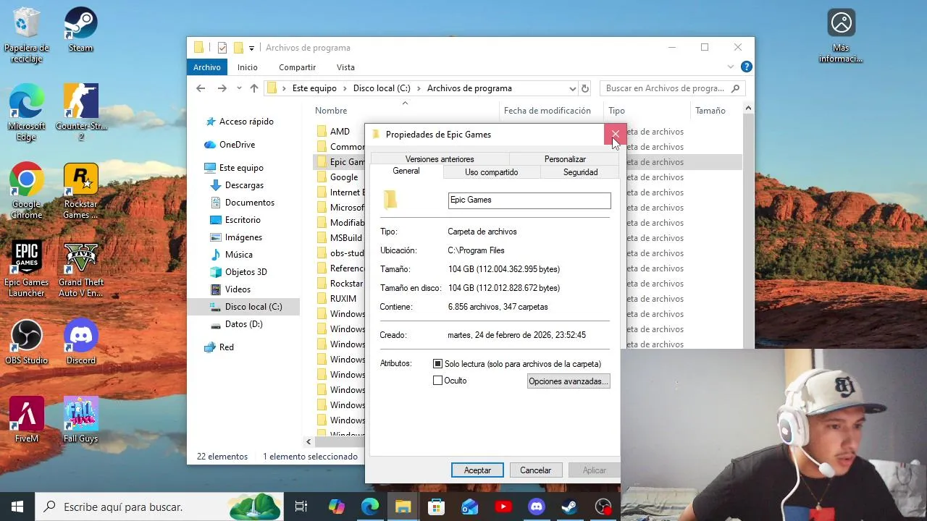This screenshot has height=521, width=927.
Task: Click Explorer back arrow
Action: pyautogui.click(x=201, y=88)
